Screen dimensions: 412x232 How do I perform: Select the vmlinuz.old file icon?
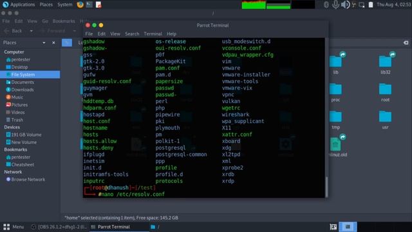point(336,144)
